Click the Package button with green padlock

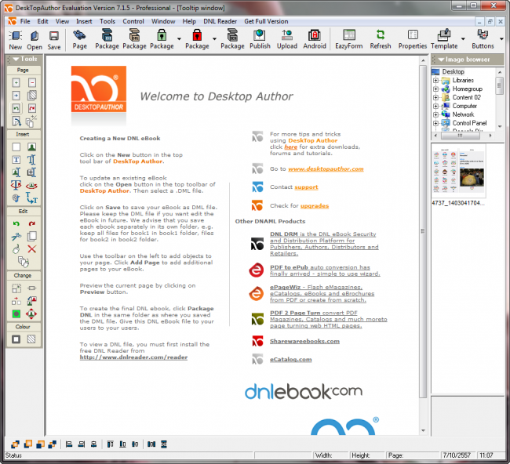[x=162, y=39]
